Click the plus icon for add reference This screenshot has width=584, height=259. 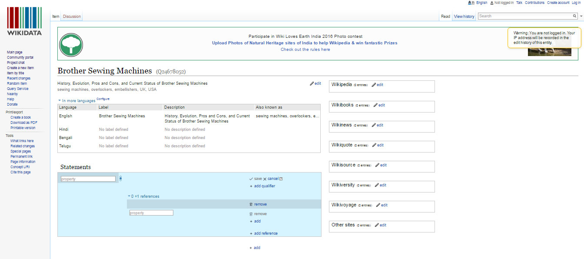pos(251,233)
